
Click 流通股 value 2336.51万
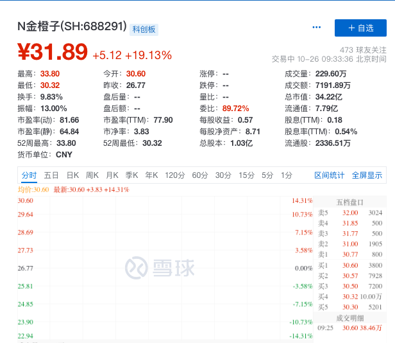333,143
